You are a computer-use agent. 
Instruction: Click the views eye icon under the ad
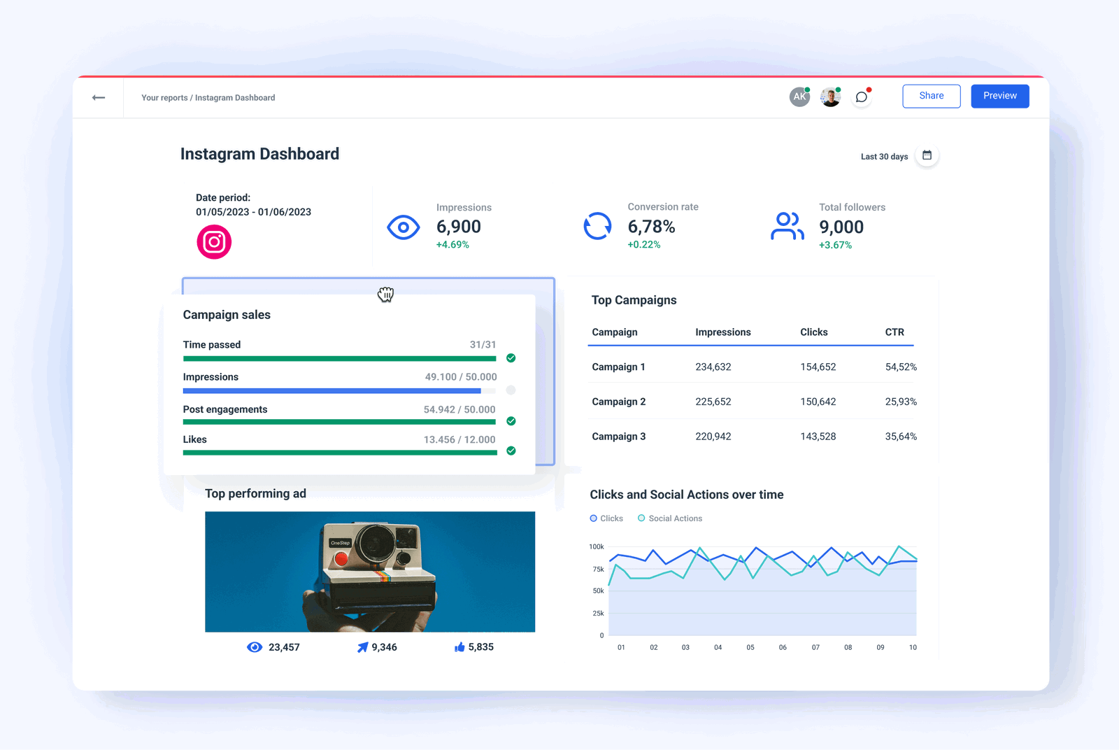click(254, 647)
